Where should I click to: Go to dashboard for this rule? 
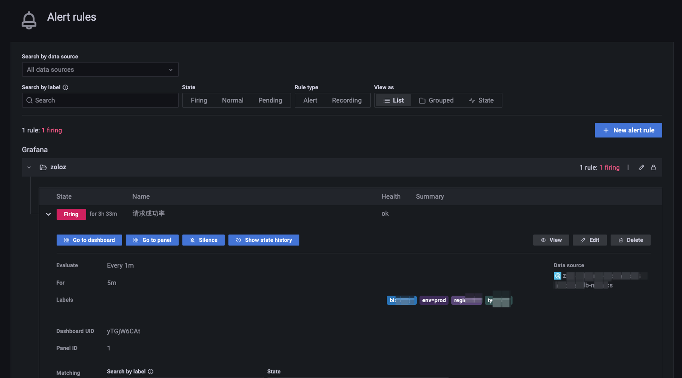click(89, 240)
